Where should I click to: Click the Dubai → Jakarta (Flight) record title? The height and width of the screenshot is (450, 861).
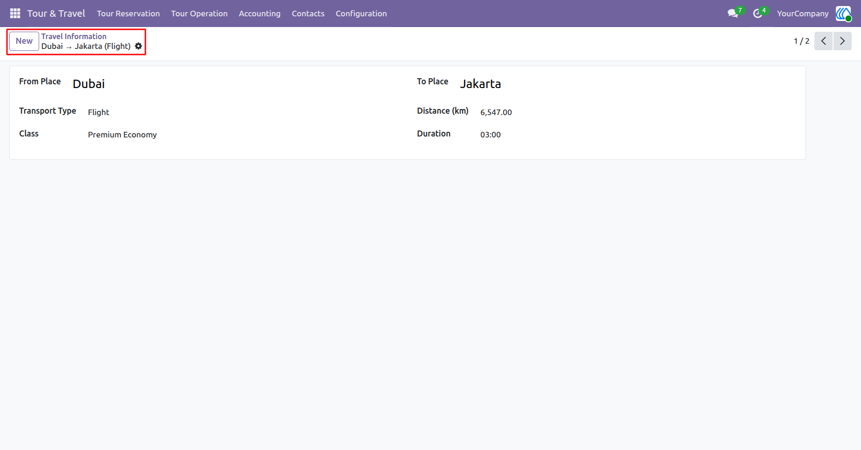point(86,46)
